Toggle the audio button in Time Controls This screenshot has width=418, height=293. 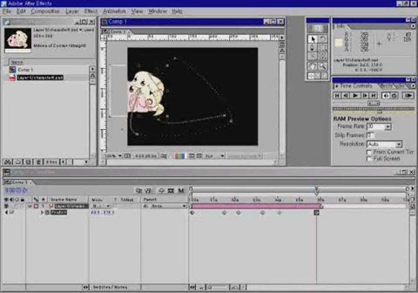(385, 95)
